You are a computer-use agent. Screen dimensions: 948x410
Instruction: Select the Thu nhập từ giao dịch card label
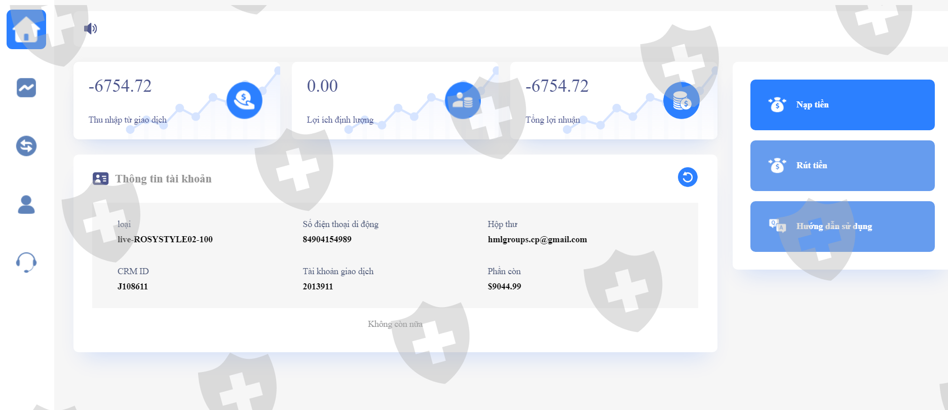click(128, 120)
